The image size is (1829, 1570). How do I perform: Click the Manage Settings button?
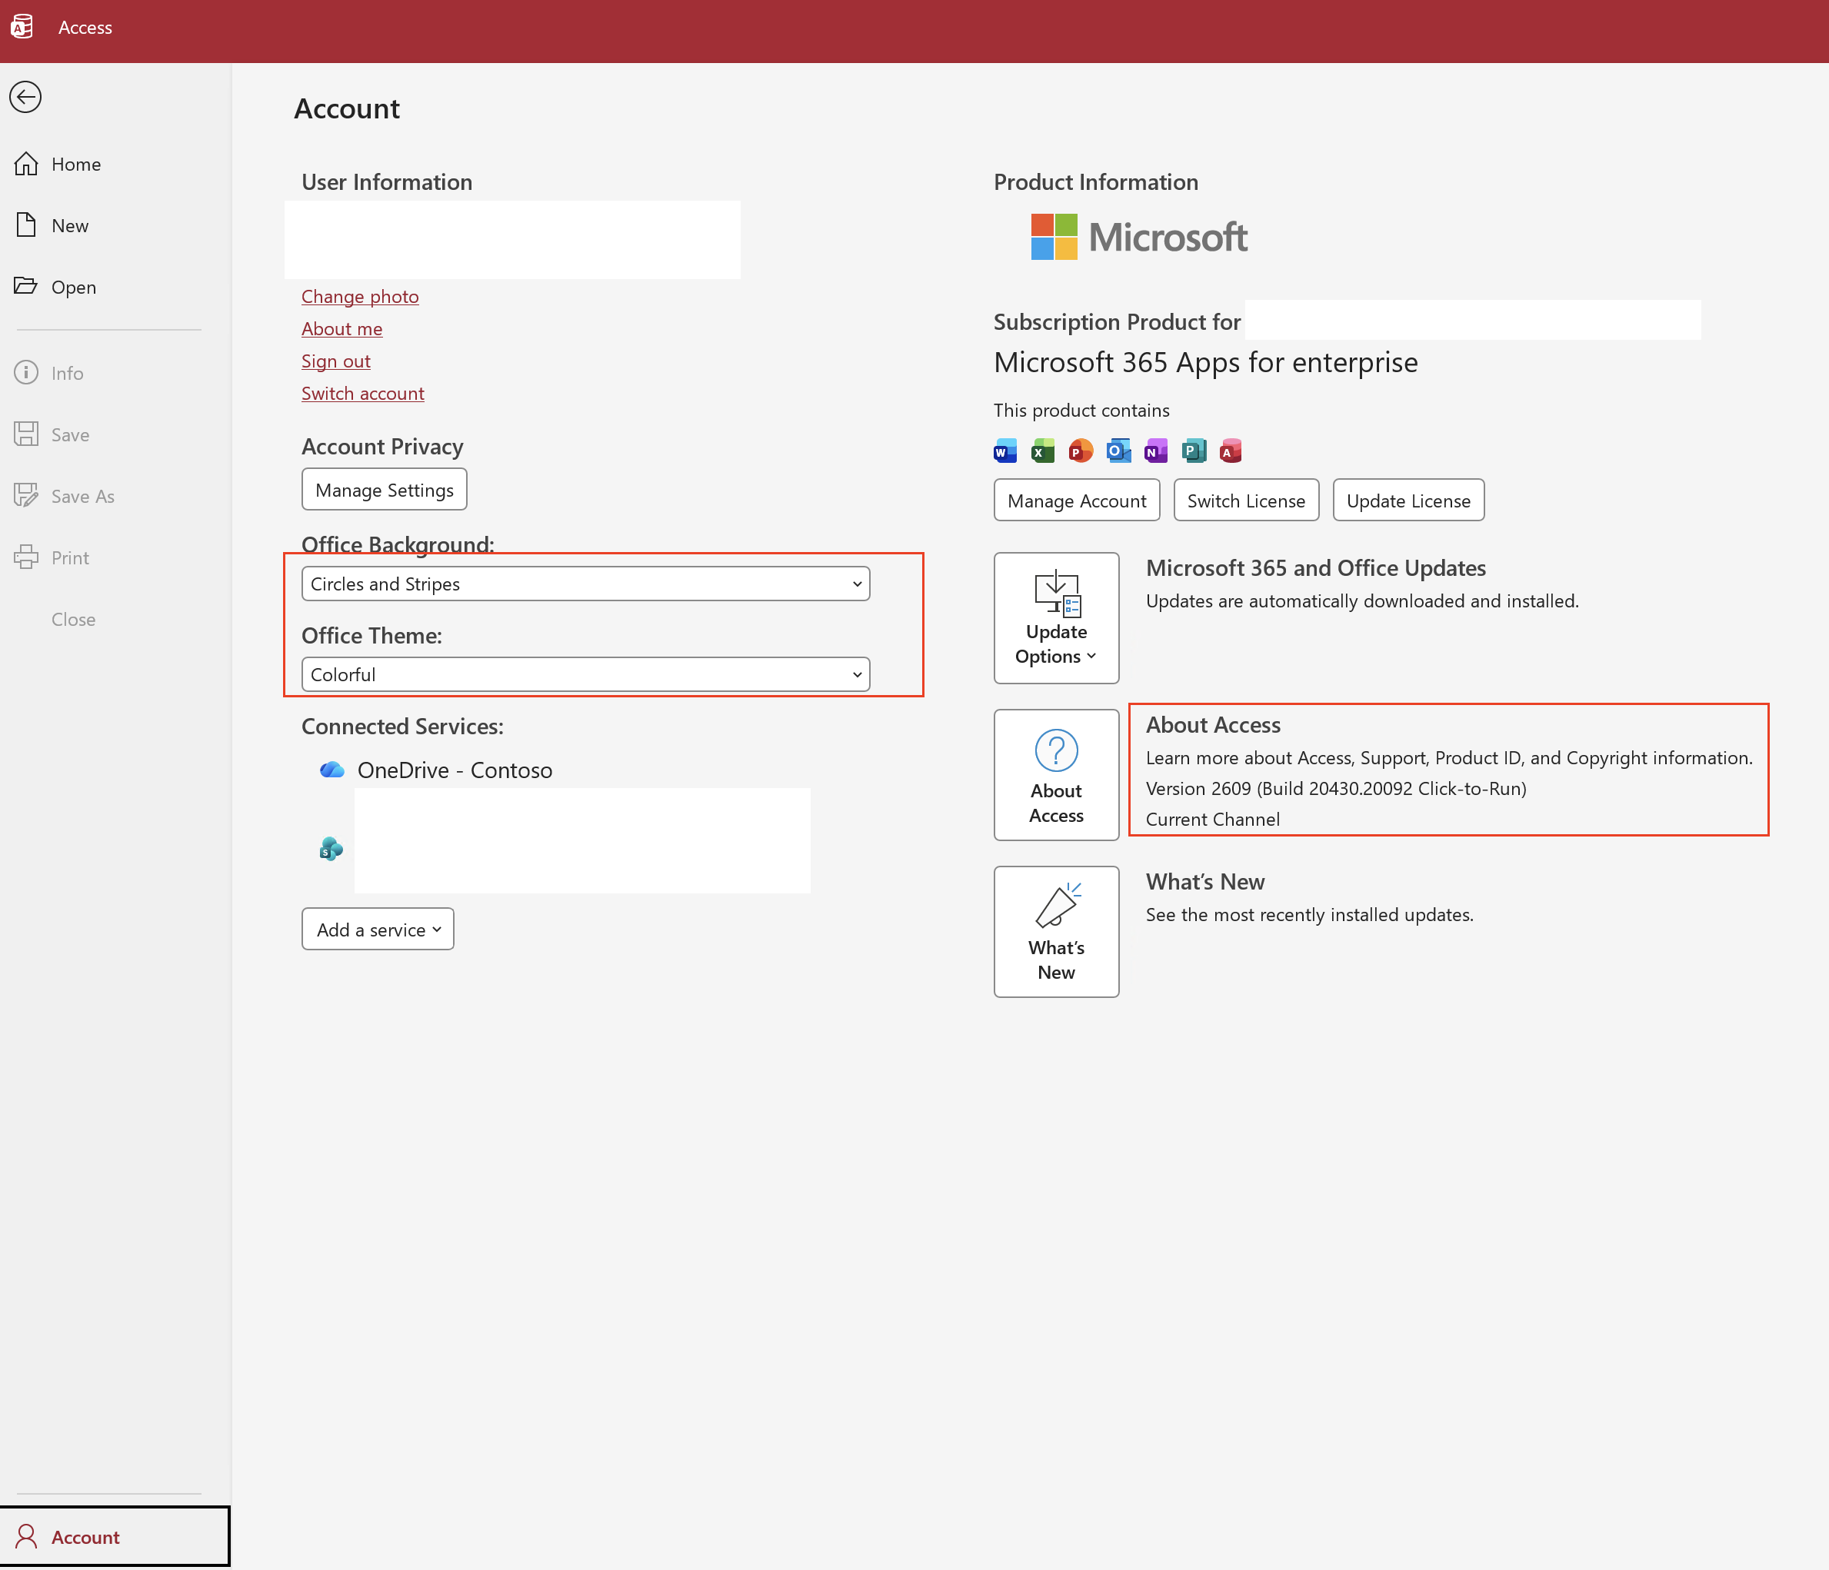coord(384,490)
